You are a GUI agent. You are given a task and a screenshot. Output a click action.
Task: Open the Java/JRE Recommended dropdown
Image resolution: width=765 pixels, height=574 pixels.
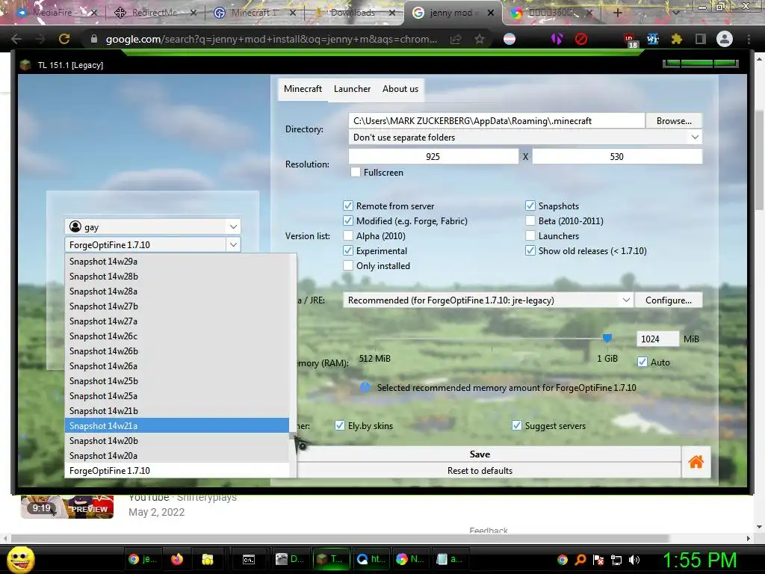tap(487, 300)
